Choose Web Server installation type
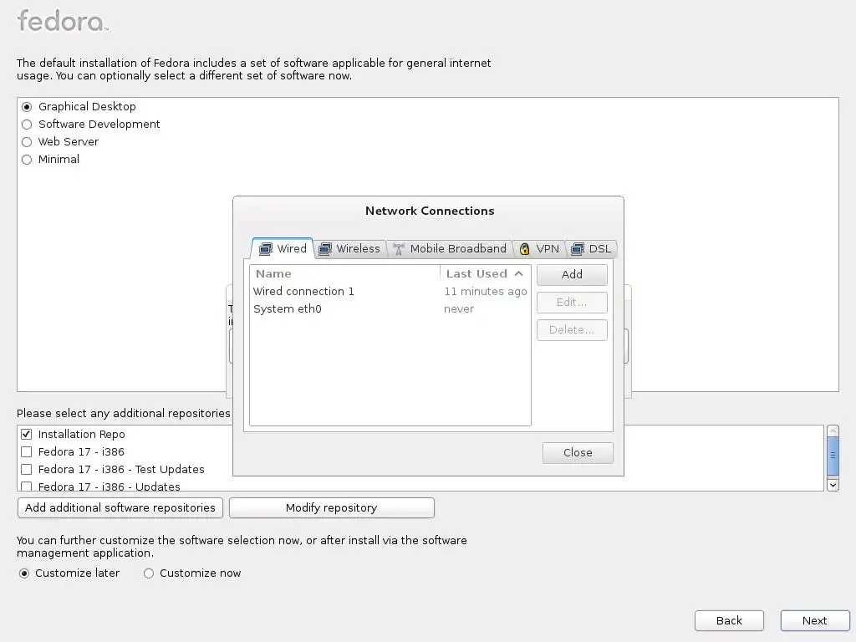This screenshot has width=856, height=642. click(x=27, y=142)
